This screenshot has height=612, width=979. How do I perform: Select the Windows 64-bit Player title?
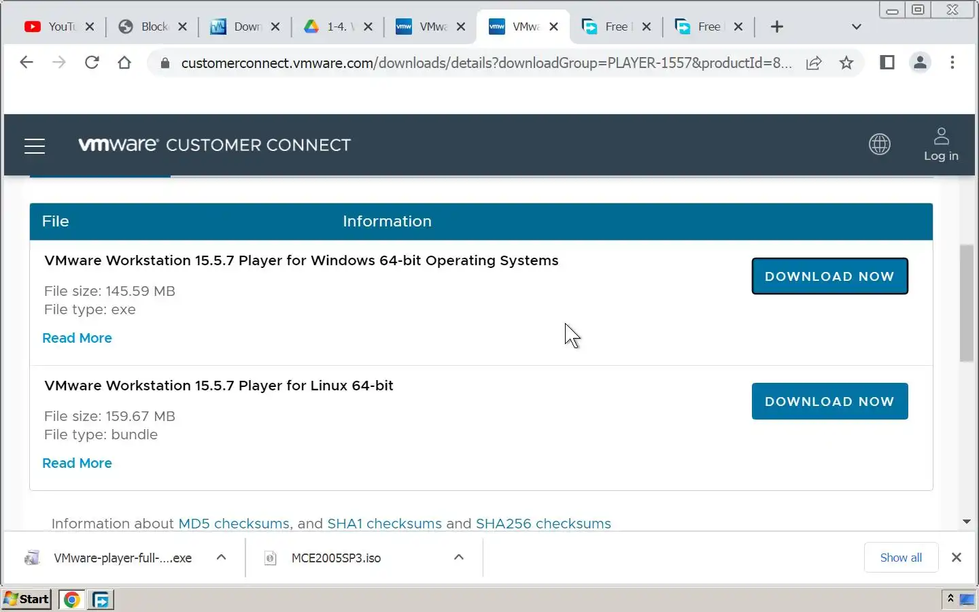301,260
